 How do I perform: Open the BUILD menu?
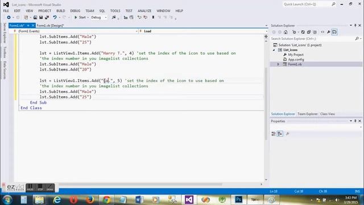(x=61, y=11)
